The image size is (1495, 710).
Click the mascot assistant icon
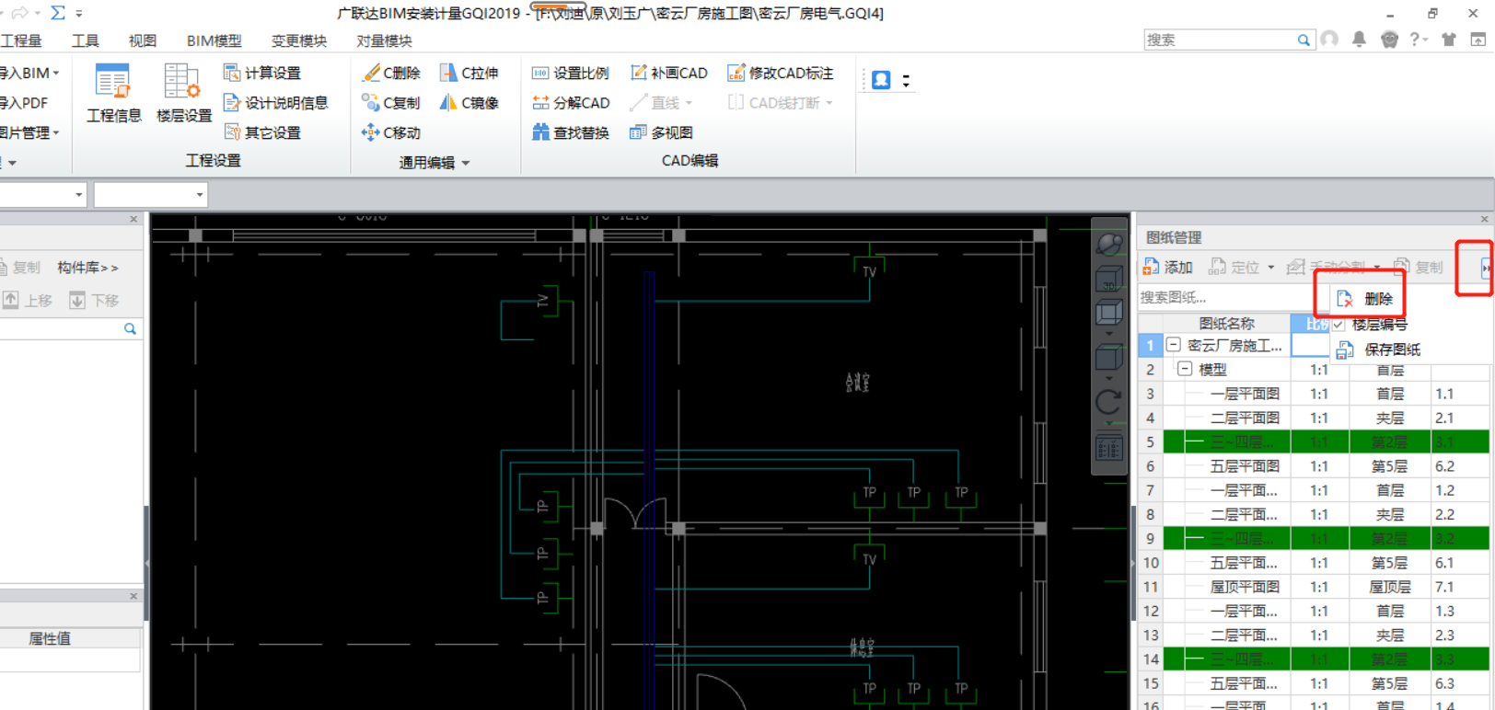click(x=1389, y=40)
